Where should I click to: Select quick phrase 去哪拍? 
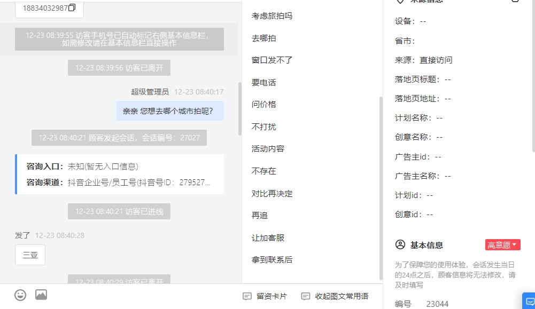pos(263,38)
